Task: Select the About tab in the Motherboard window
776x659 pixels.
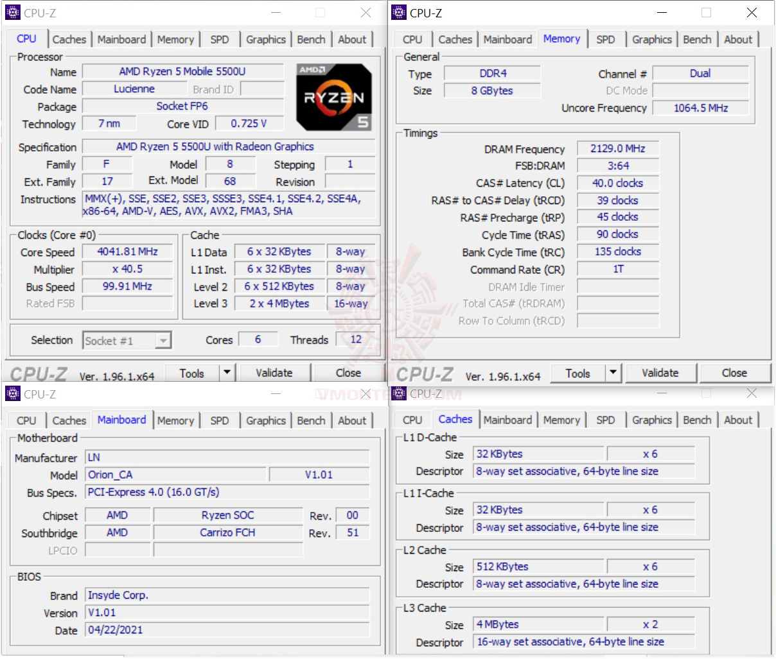Action: pyautogui.click(x=352, y=420)
